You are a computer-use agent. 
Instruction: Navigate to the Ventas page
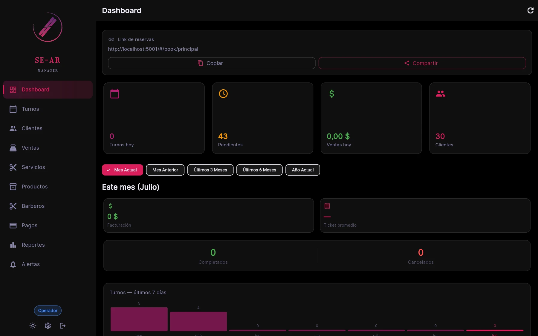click(x=48, y=148)
